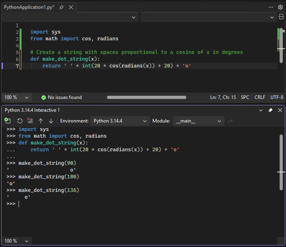Open the Environment dropdown showing Python 3.14.4
This screenshot has width=286, height=247.
tap(120, 121)
